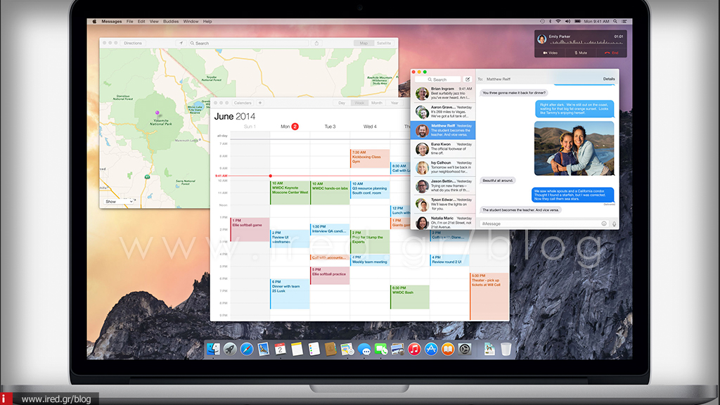This screenshot has width=720, height=405.
Task: Open the shared photo in conversation
Action: tap(574, 148)
